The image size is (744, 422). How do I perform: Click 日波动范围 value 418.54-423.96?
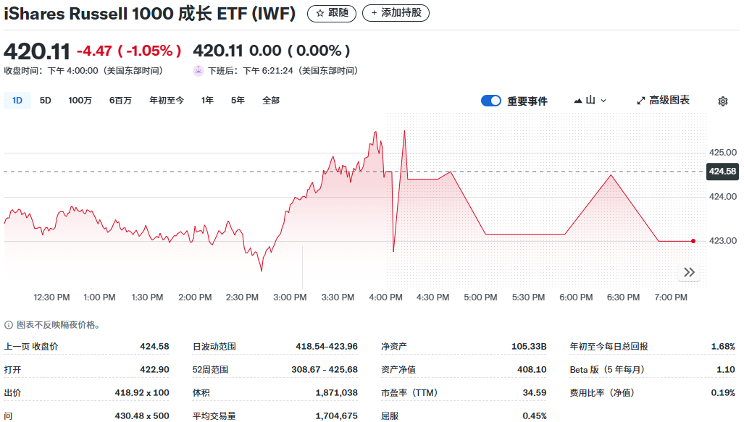327,347
